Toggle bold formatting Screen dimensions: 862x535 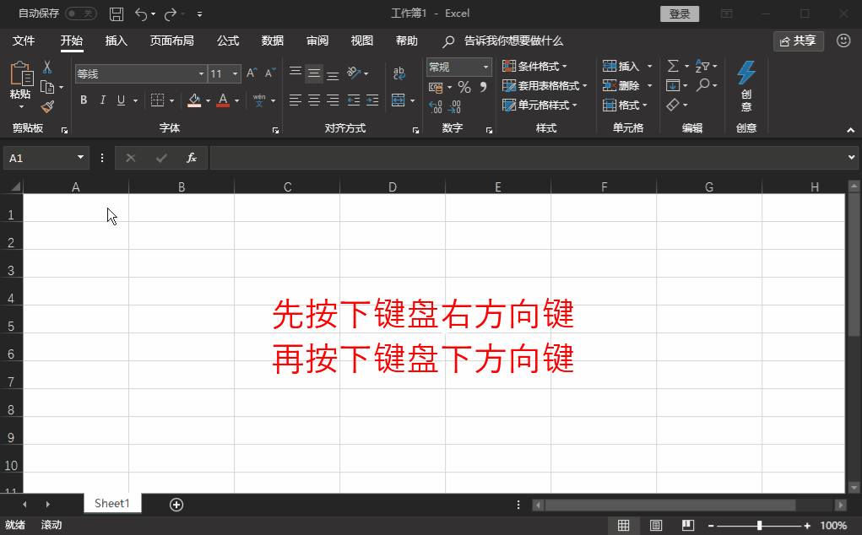coord(84,100)
